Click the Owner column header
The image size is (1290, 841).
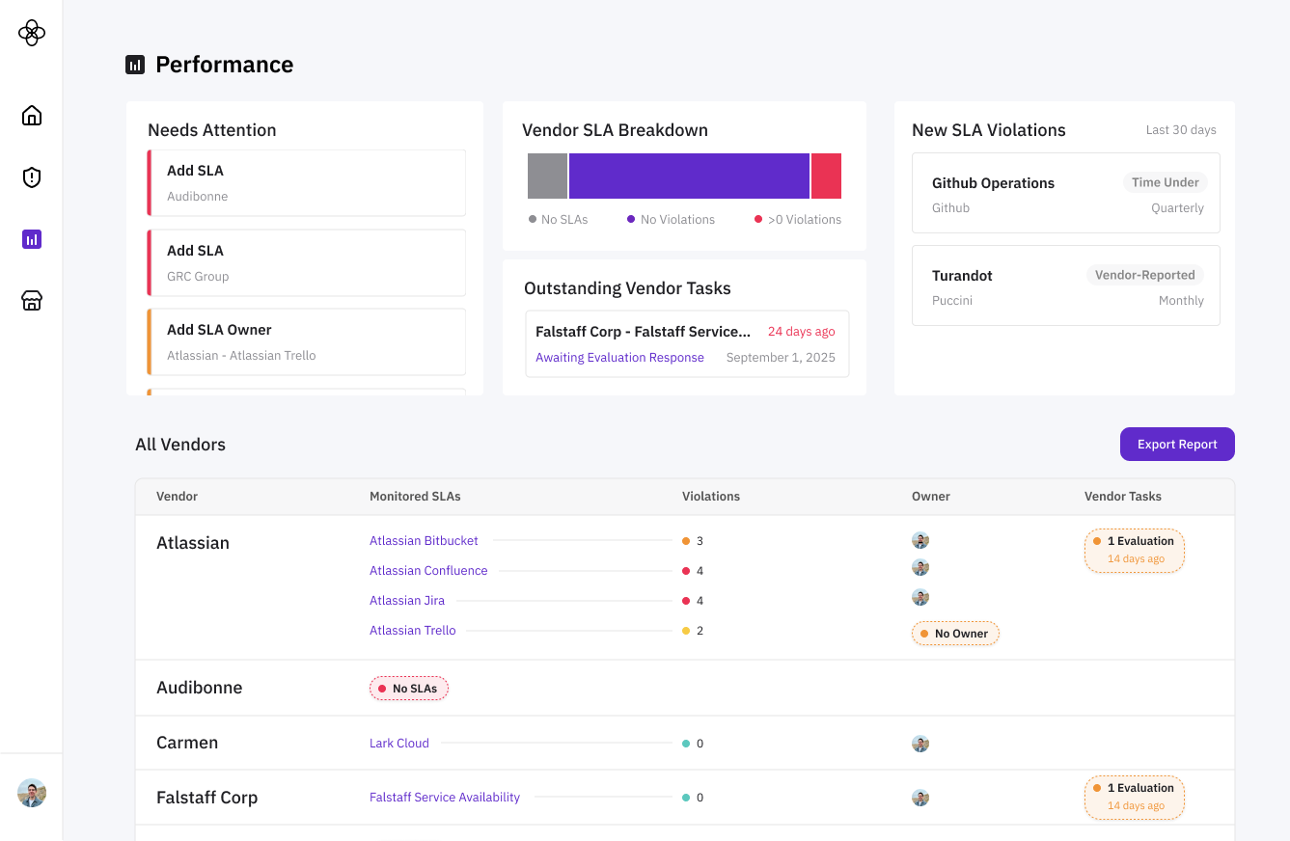click(931, 496)
